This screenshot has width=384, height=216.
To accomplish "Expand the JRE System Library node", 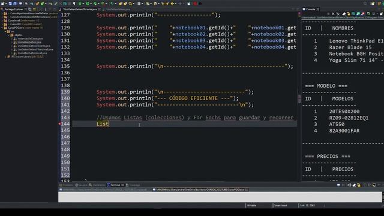I will tap(5, 56).
